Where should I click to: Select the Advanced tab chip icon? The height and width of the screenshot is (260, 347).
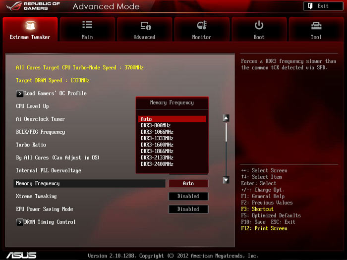click(145, 26)
